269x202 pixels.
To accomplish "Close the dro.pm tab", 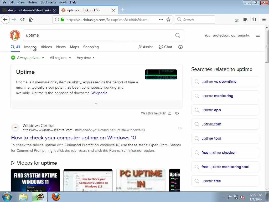I will pyautogui.click(x=54, y=10).
